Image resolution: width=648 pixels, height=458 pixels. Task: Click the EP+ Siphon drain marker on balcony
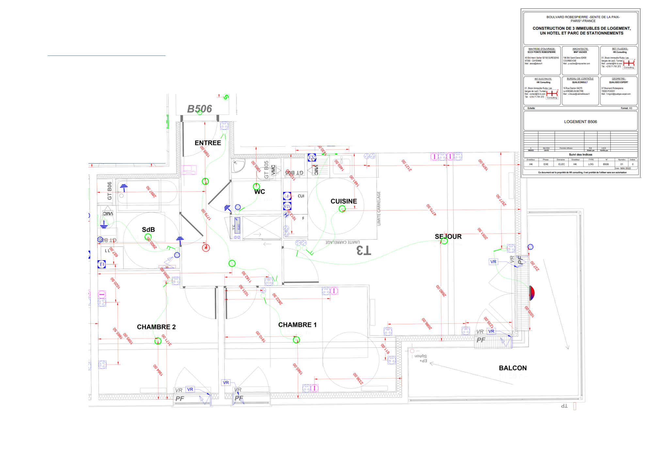[x=421, y=358]
